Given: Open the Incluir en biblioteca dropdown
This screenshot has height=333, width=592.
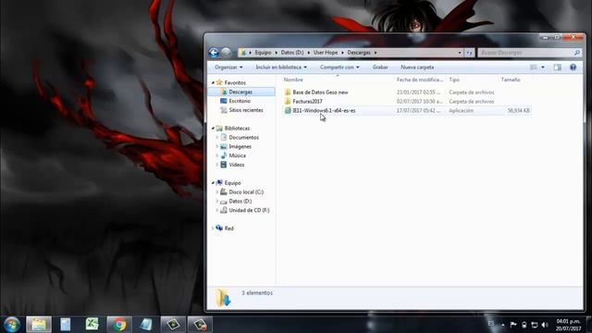Looking at the screenshot, I should pyautogui.click(x=281, y=68).
